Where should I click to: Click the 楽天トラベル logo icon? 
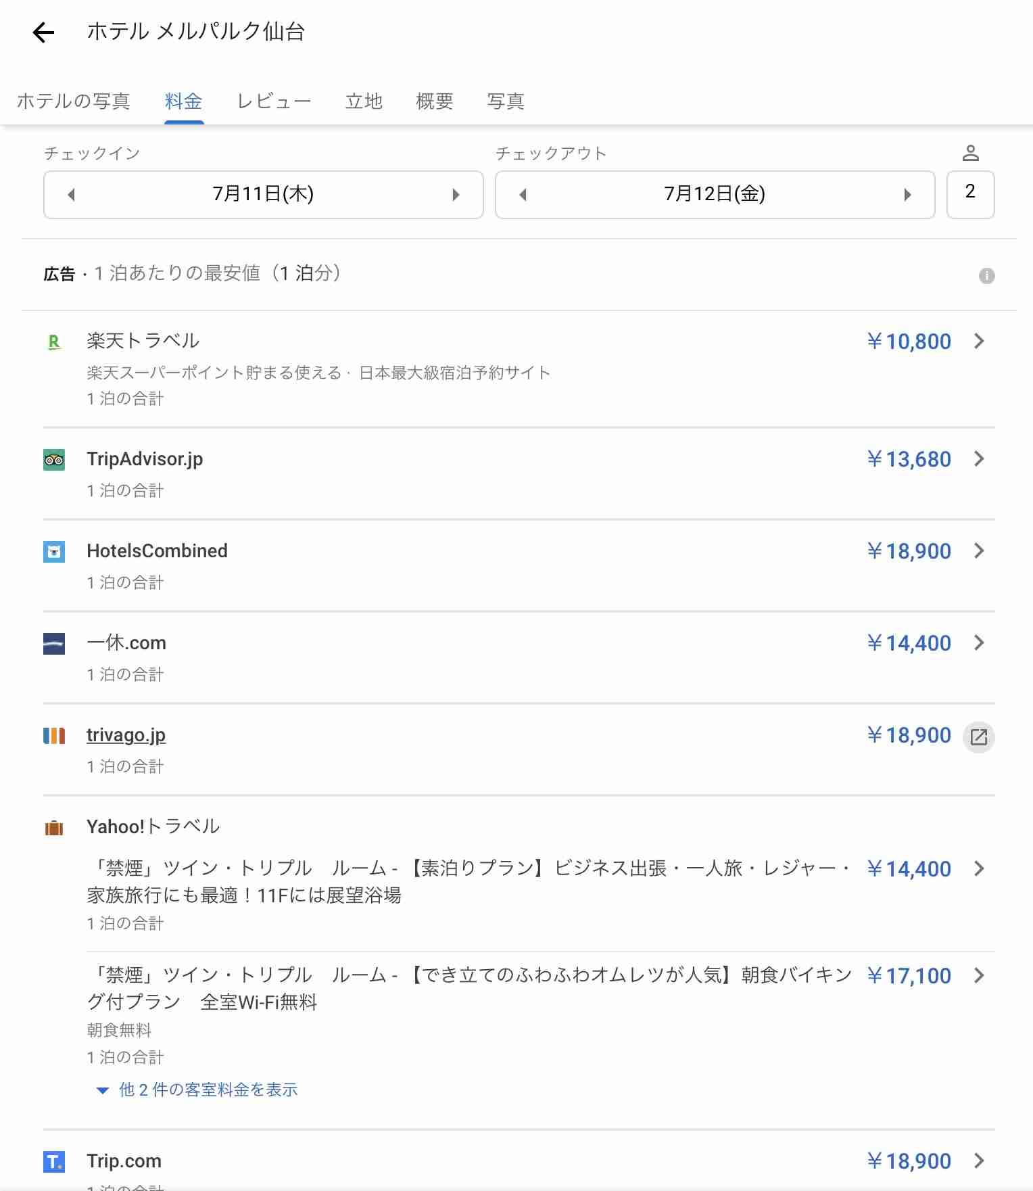(54, 342)
